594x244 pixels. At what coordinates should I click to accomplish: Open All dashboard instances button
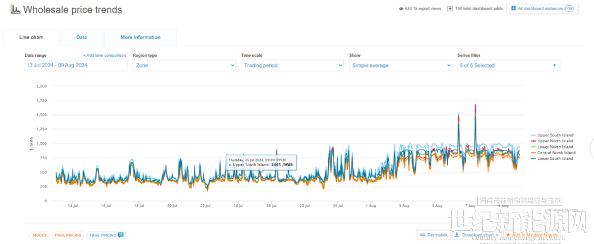click(x=542, y=9)
